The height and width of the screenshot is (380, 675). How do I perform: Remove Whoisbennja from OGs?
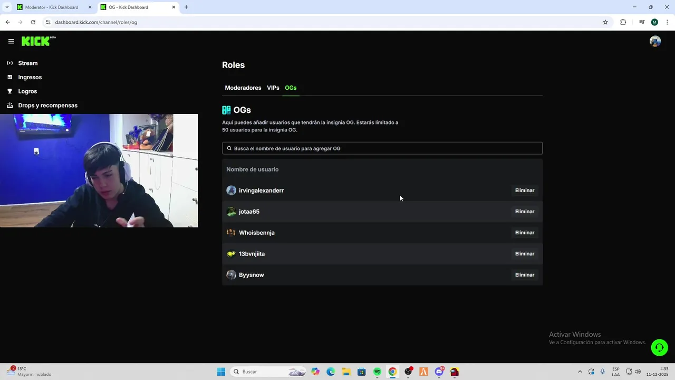525,233
